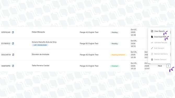Click the Validate Results double-check icon

(x=152, y=42)
